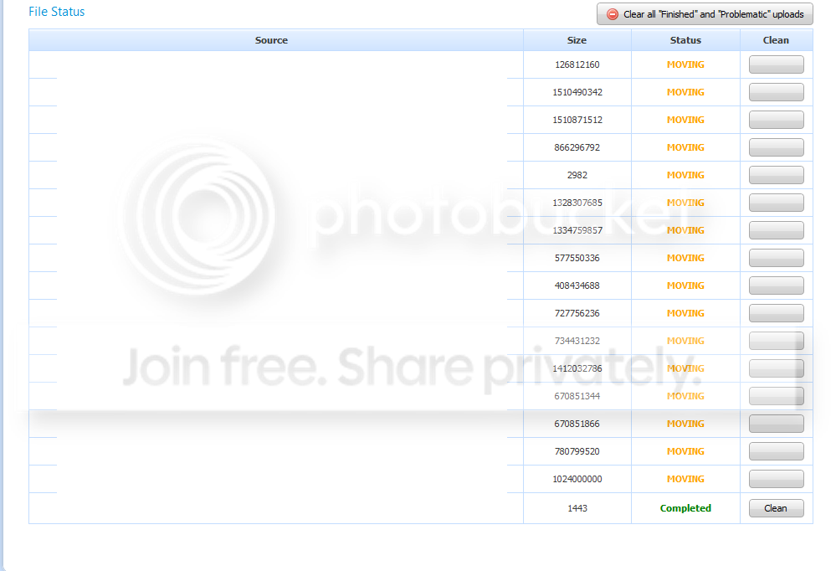Click blank clean button for size 670851866
The width and height of the screenshot is (836, 571).
click(x=776, y=424)
